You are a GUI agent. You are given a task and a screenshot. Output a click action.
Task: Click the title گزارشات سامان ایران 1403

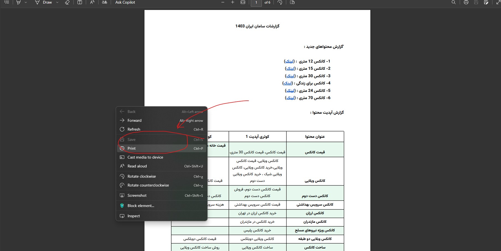[257, 26]
